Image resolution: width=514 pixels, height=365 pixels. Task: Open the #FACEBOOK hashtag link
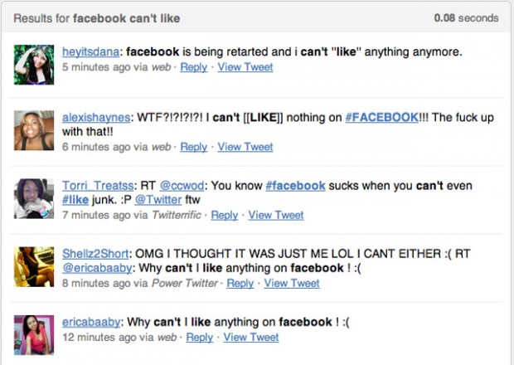point(382,118)
